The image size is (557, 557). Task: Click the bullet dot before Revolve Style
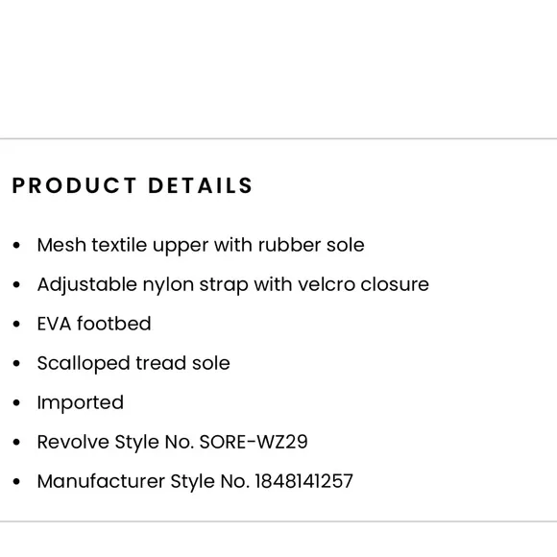[16, 443]
